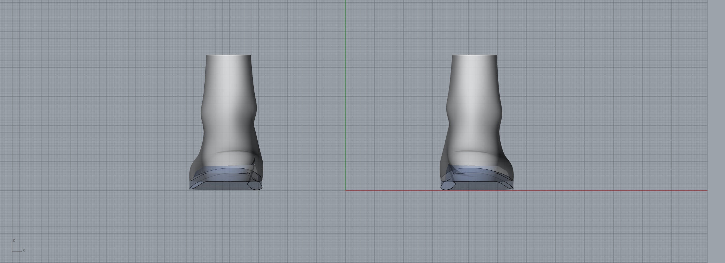Select the small ellipse curve under left boot
725x263 pixels.
pos(255,186)
